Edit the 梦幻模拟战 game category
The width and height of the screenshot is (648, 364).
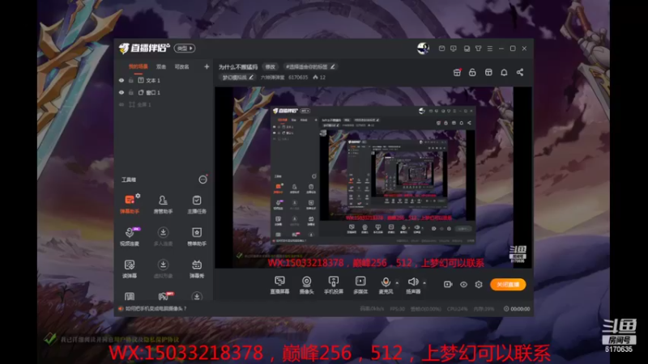(x=237, y=77)
